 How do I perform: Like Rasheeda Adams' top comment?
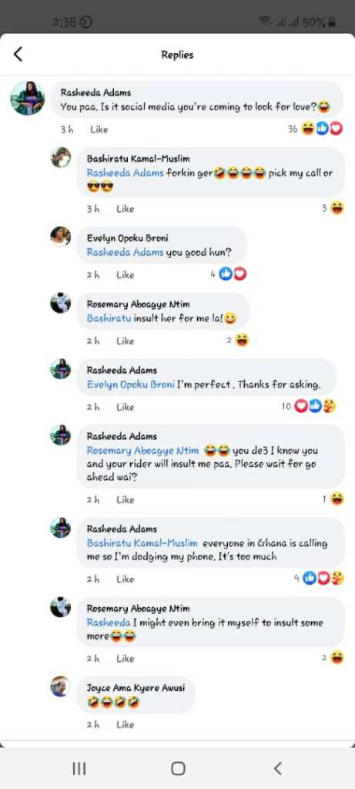point(99,129)
